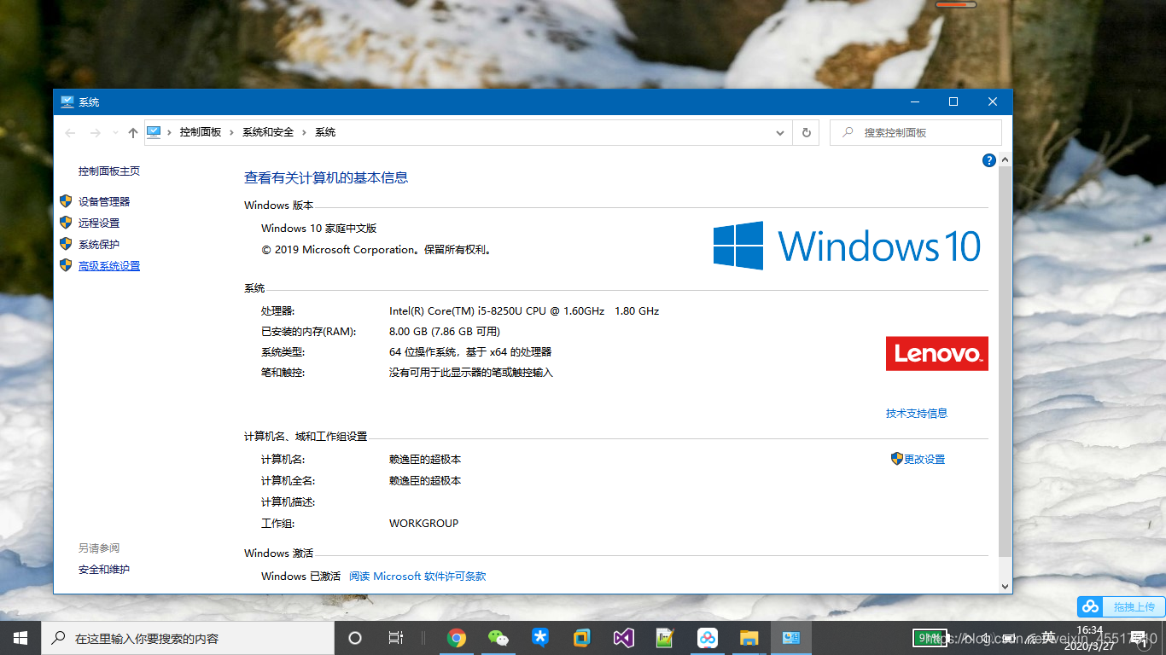Open Advanced System Settings (高级系统设置)

[x=109, y=266]
